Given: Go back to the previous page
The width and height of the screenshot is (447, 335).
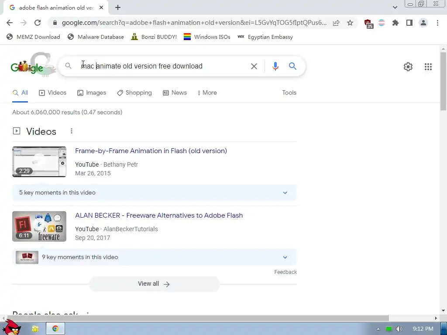Looking at the screenshot, I should [10, 23].
